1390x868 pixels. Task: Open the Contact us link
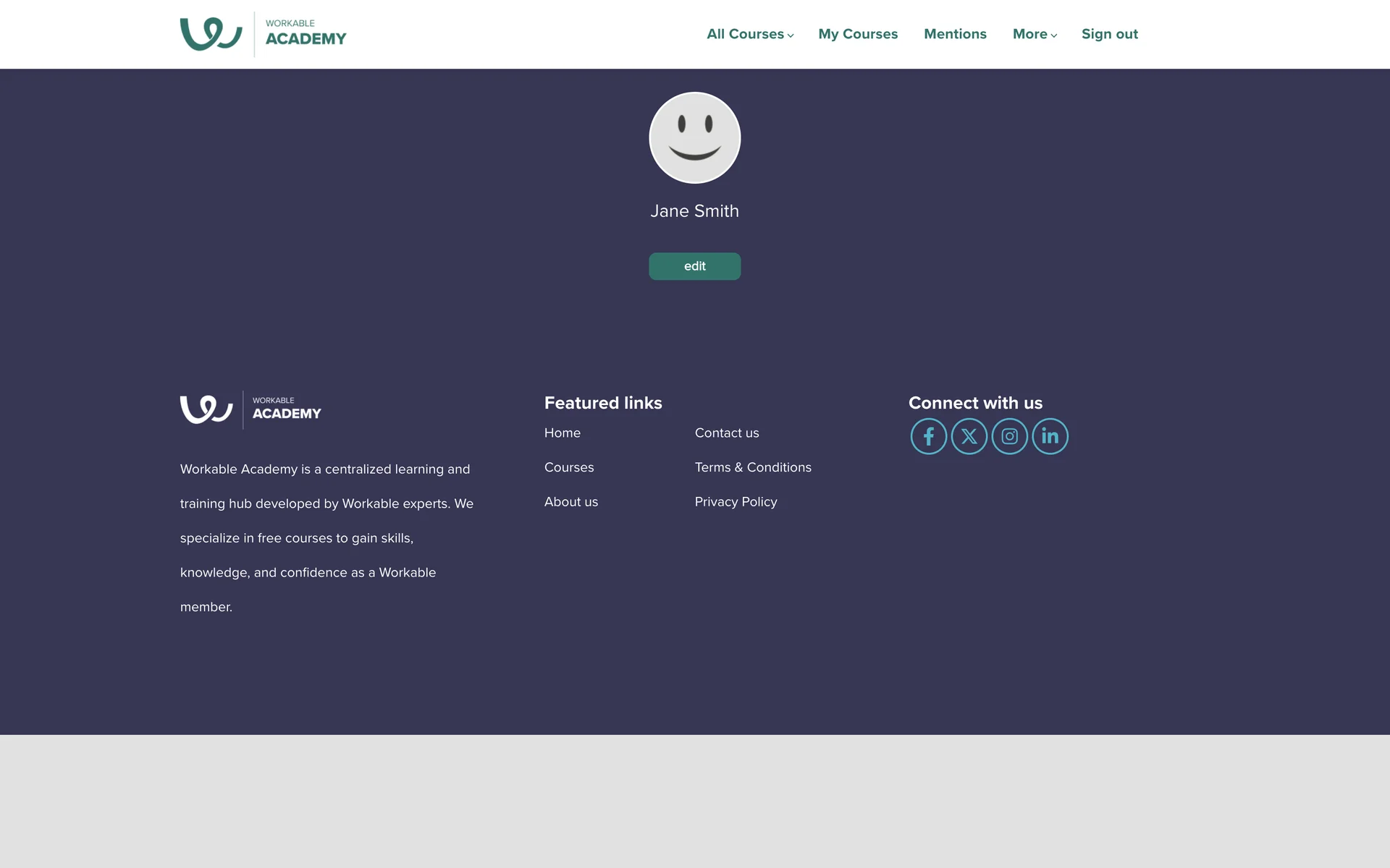click(726, 433)
